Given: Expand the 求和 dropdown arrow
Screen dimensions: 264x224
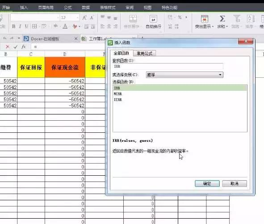Looking at the screenshot, I should pyautogui.click(x=227, y=27).
